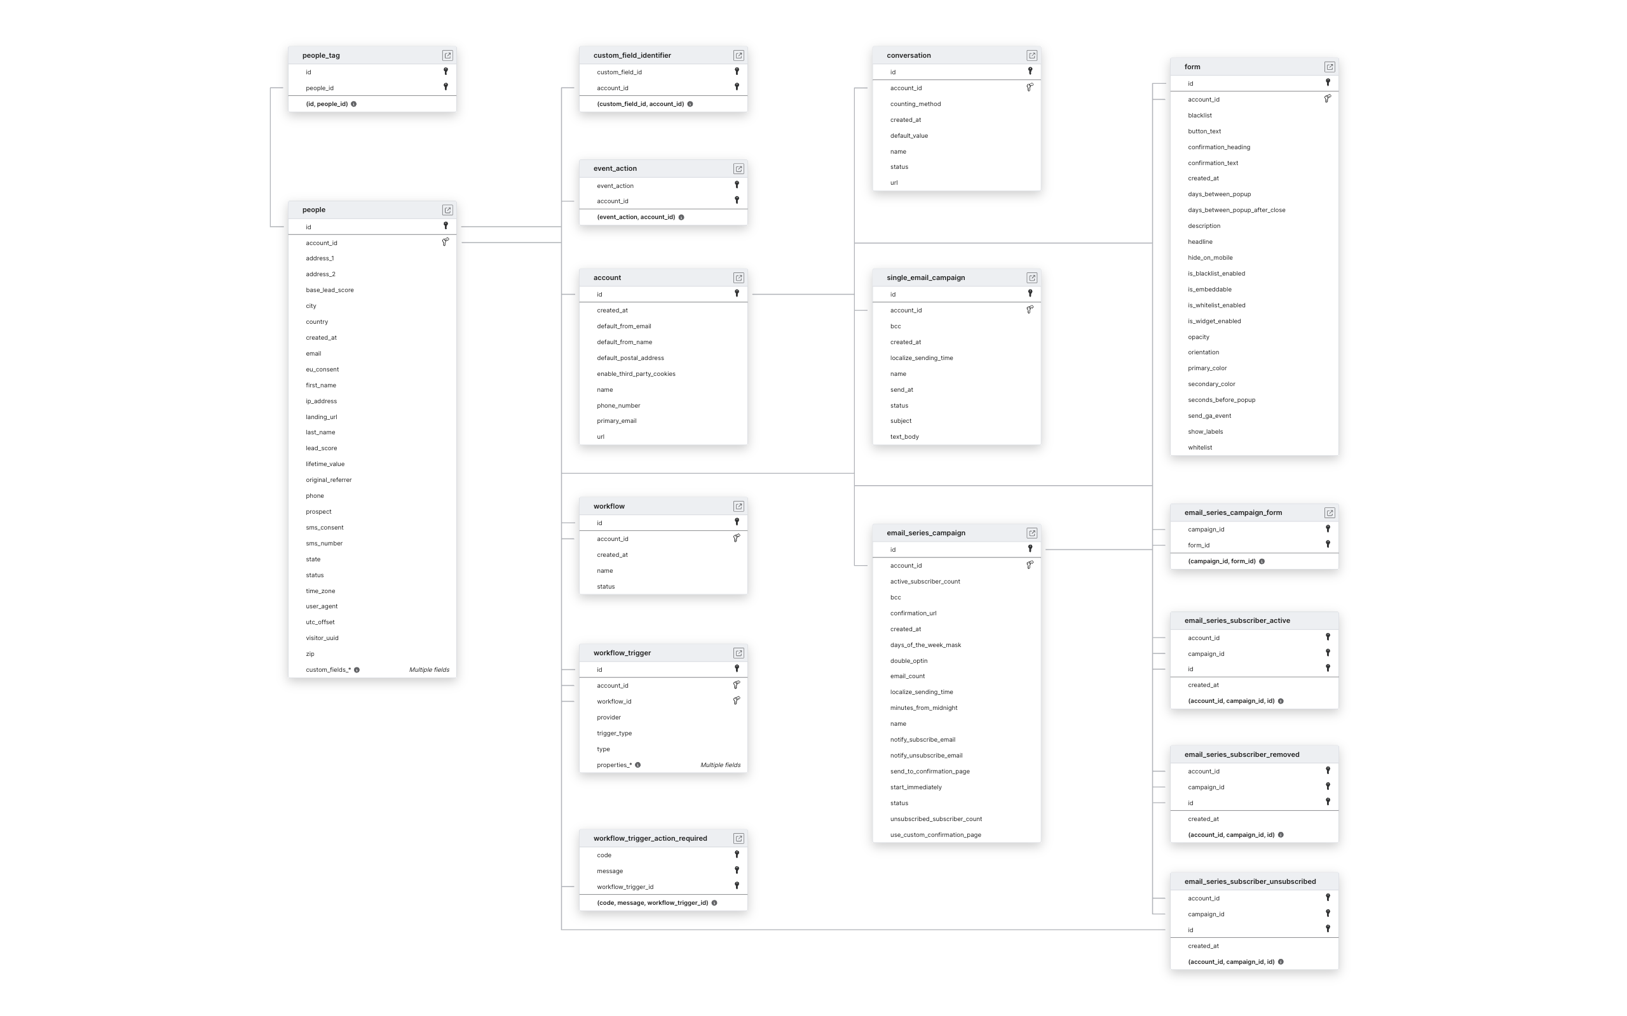Click the workflow account_id foreign key icon
Screen dimensions: 1627x1016
(735, 537)
